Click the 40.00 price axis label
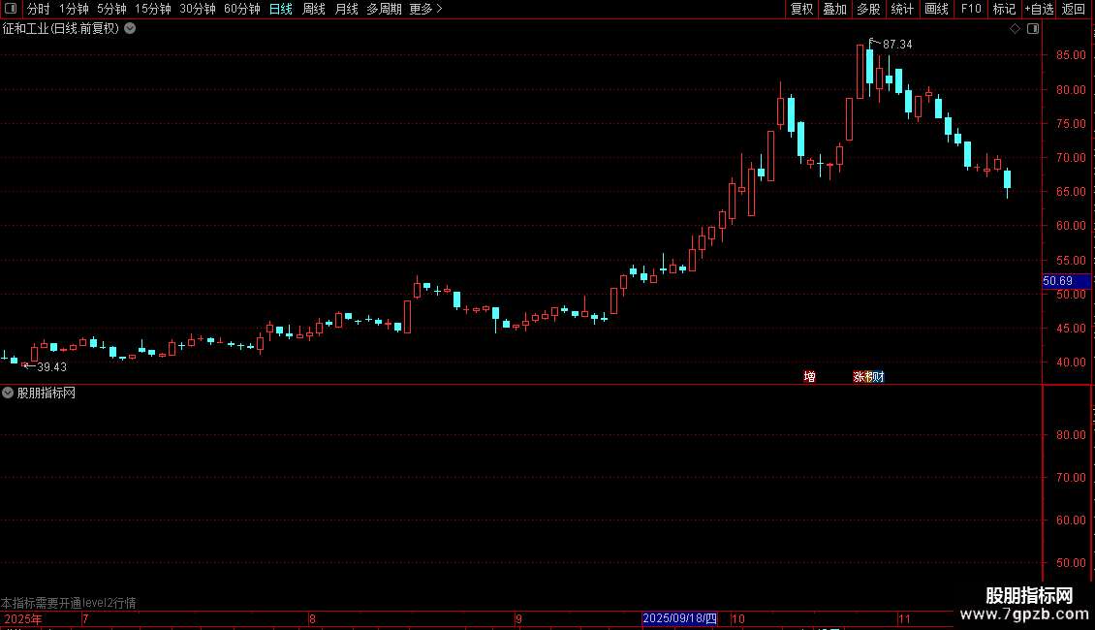This screenshot has width=1095, height=630. click(x=1071, y=362)
